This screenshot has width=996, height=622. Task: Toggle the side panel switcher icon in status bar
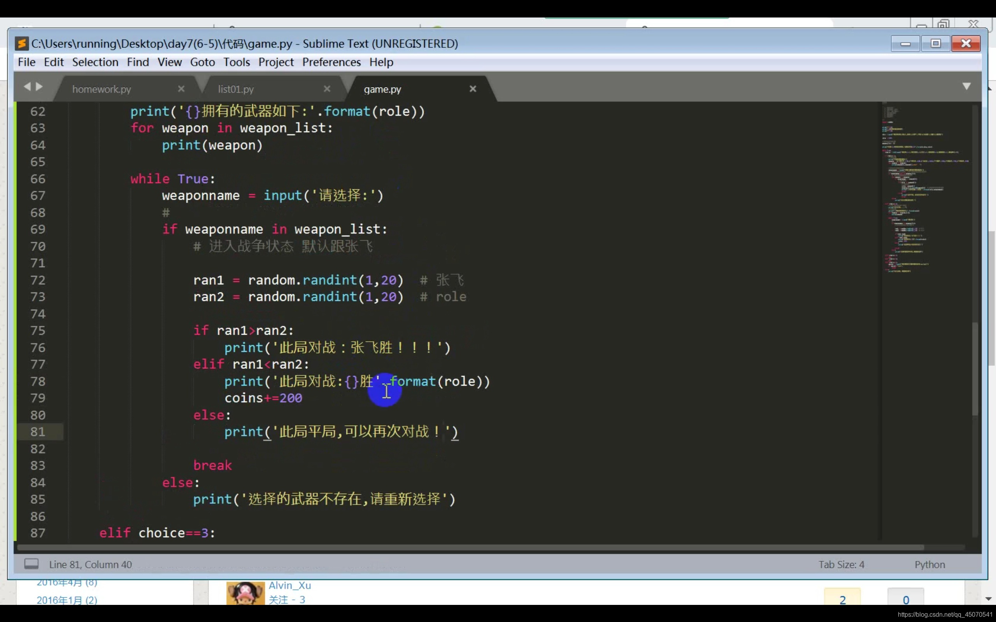click(x=31, y=564)
